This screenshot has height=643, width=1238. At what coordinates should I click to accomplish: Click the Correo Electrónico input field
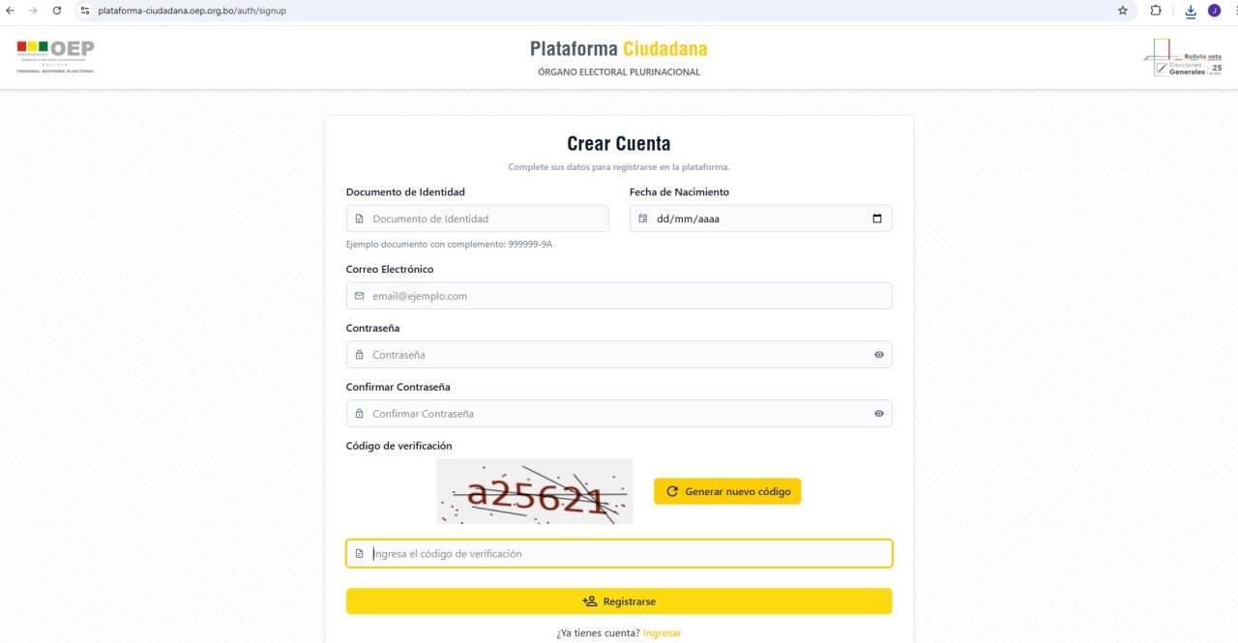tap(619, 296)
